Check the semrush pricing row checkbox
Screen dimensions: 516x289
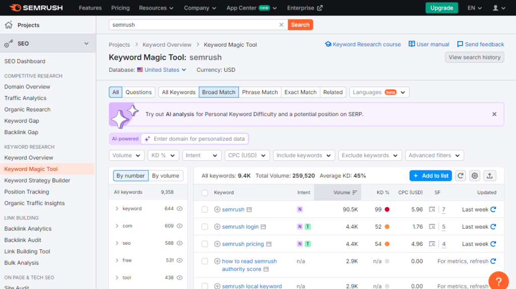205,244
